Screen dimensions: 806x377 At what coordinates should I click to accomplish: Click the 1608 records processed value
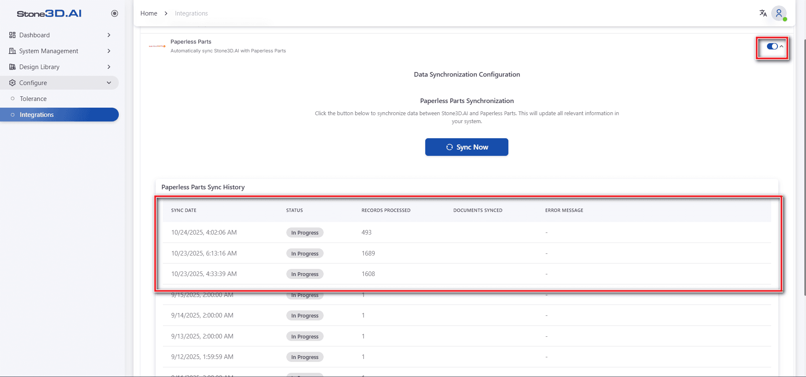368,274
